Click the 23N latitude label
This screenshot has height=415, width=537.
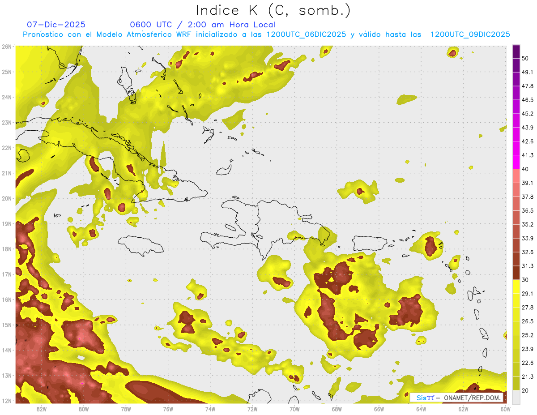(7, 122)
